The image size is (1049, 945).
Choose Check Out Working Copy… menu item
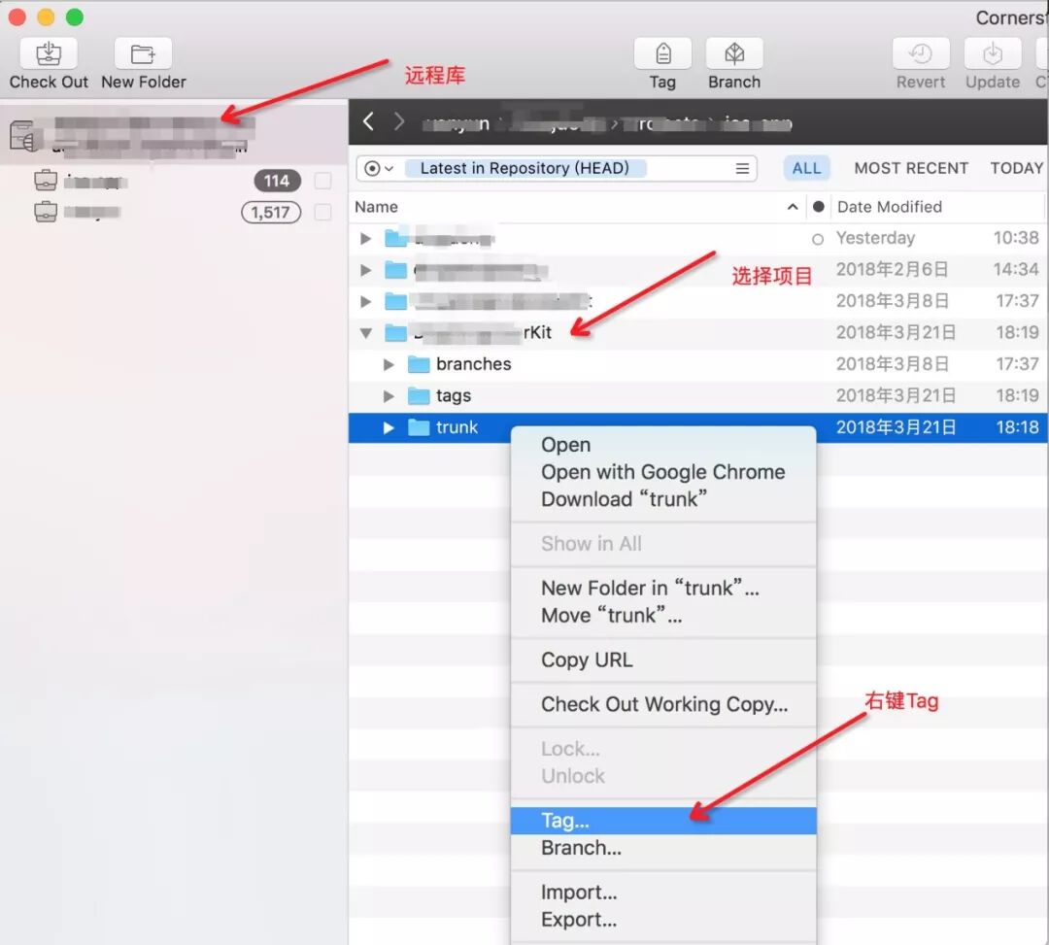point(663,704)
